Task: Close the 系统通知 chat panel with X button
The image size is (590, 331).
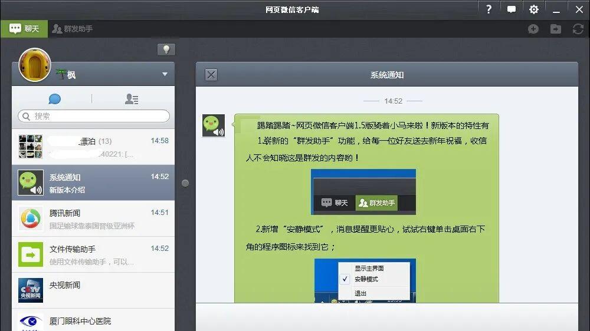Action: [x=211, y=75]
